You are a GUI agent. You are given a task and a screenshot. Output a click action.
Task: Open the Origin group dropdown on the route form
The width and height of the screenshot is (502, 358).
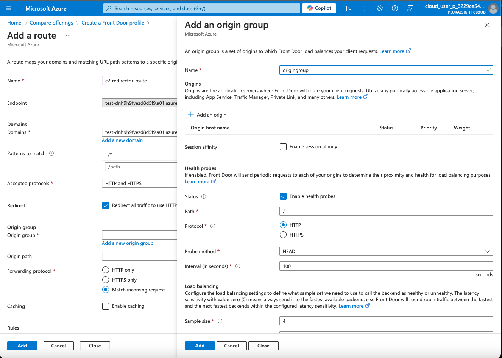tap(139, 235)
